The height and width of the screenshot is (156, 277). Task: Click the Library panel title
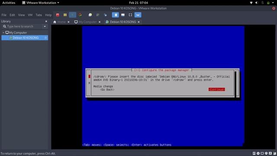6,21
